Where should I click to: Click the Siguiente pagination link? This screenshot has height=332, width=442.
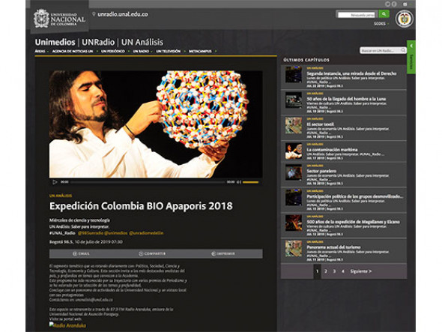coord(361,271)
